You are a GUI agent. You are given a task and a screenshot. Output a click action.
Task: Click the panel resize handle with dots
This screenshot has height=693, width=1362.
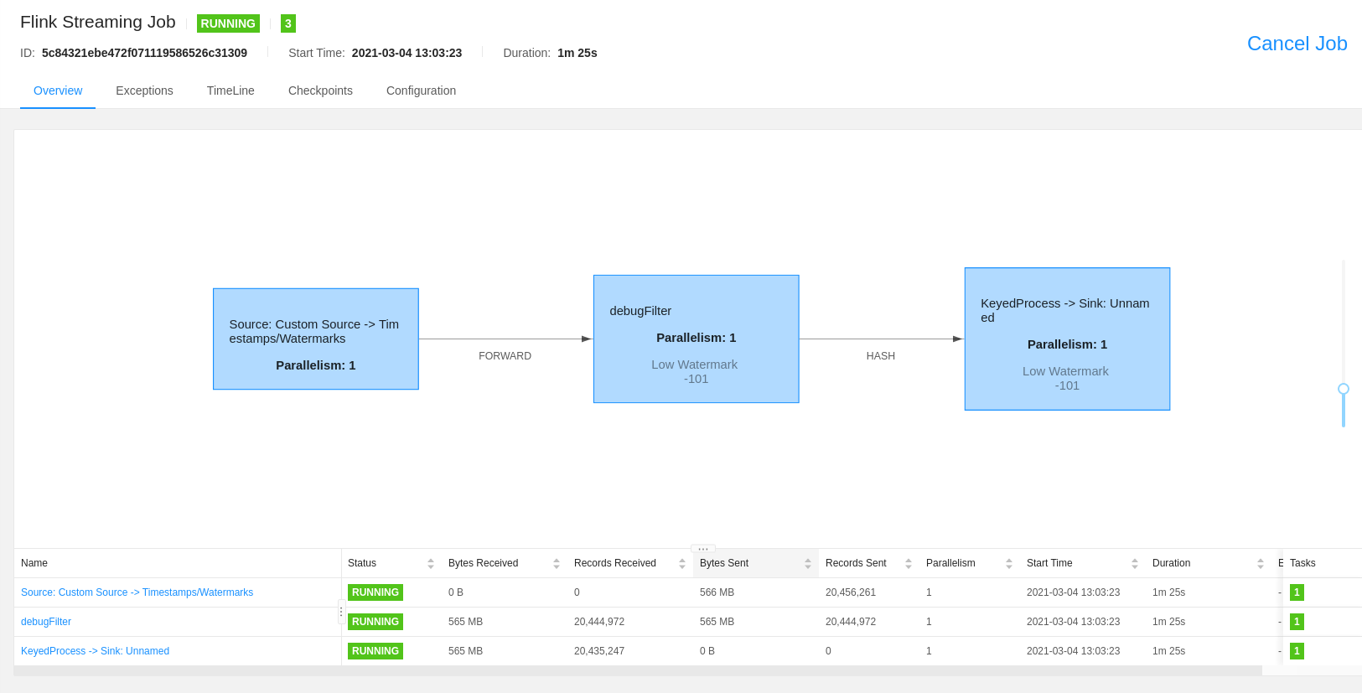point(703,549)
